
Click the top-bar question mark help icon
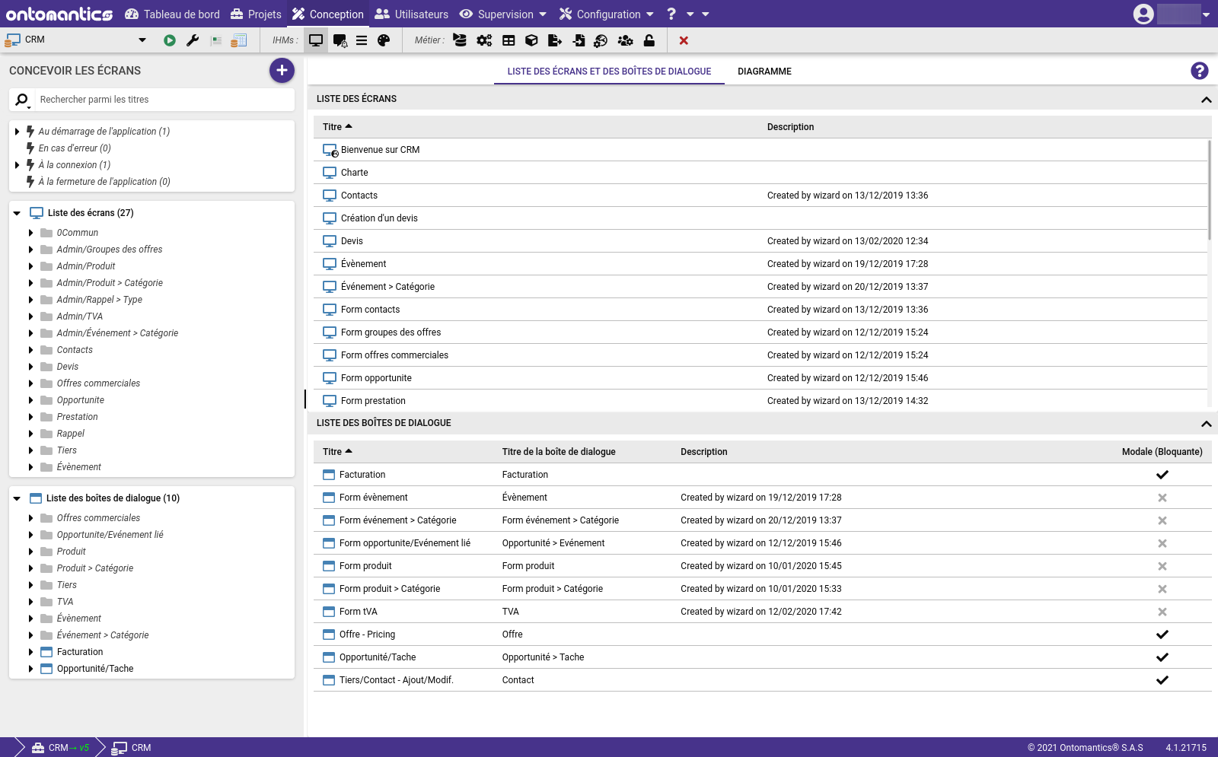[671, 14]
